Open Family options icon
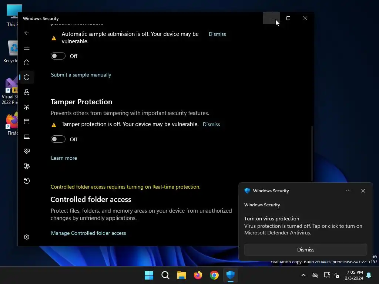This screenshot has height=284, width=379. tap(27, 166)
